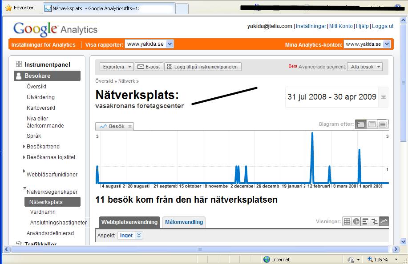This screenshot has width=408, height=264.
Task: Open the Utvärdering report
Action: pos(40,97)
